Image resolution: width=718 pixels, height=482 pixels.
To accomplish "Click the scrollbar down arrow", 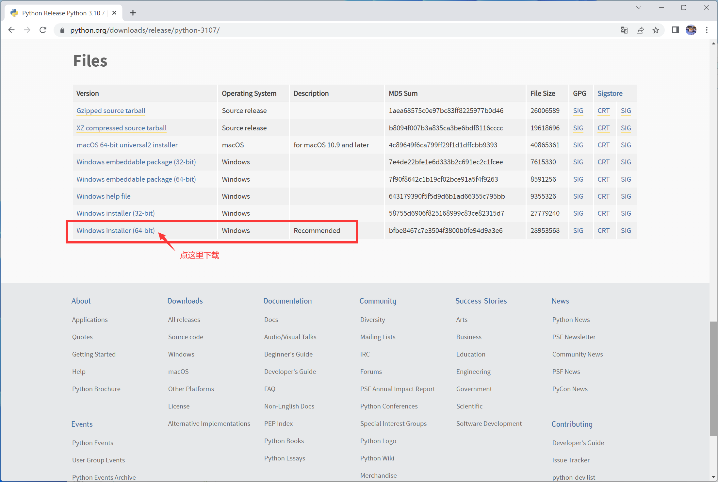I will pos(713,477).
